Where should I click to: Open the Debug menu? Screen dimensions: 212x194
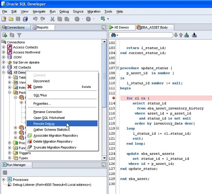coord(64,12)
